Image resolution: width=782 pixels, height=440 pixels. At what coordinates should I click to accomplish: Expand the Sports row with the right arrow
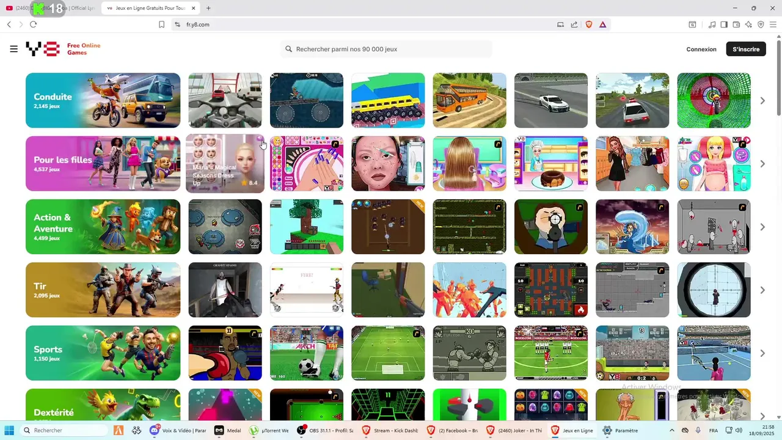pos(762,353)
